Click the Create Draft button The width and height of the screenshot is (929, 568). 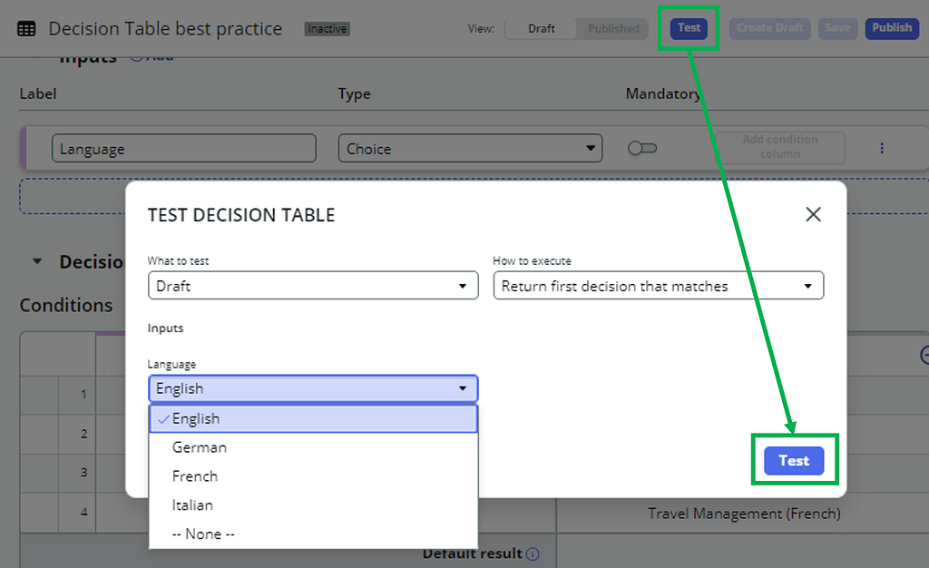click(x=769, y=28)
